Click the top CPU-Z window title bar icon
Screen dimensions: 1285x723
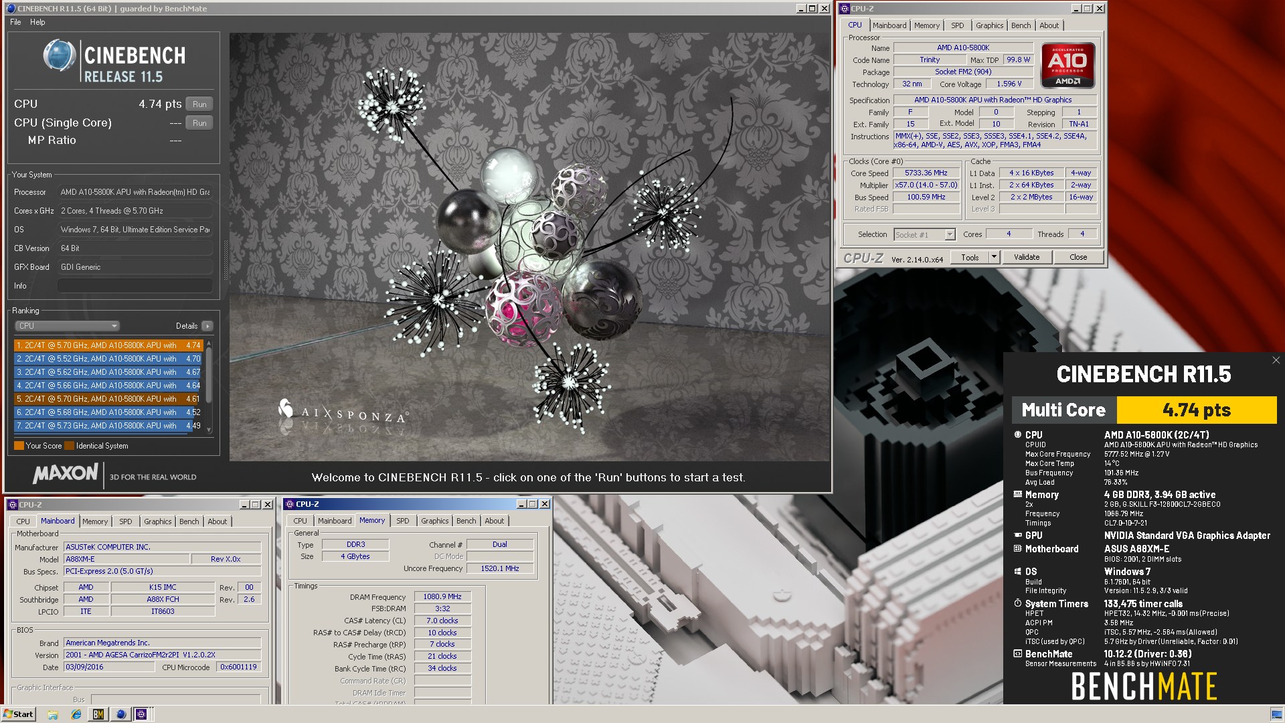pyautogui.click(x=844, y=9)
